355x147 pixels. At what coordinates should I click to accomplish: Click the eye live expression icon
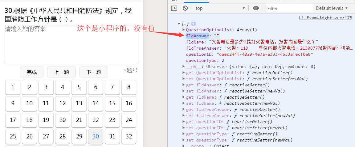pos(256,8)
